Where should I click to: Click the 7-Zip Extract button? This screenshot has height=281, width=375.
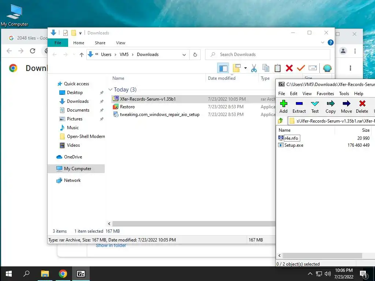299,107
